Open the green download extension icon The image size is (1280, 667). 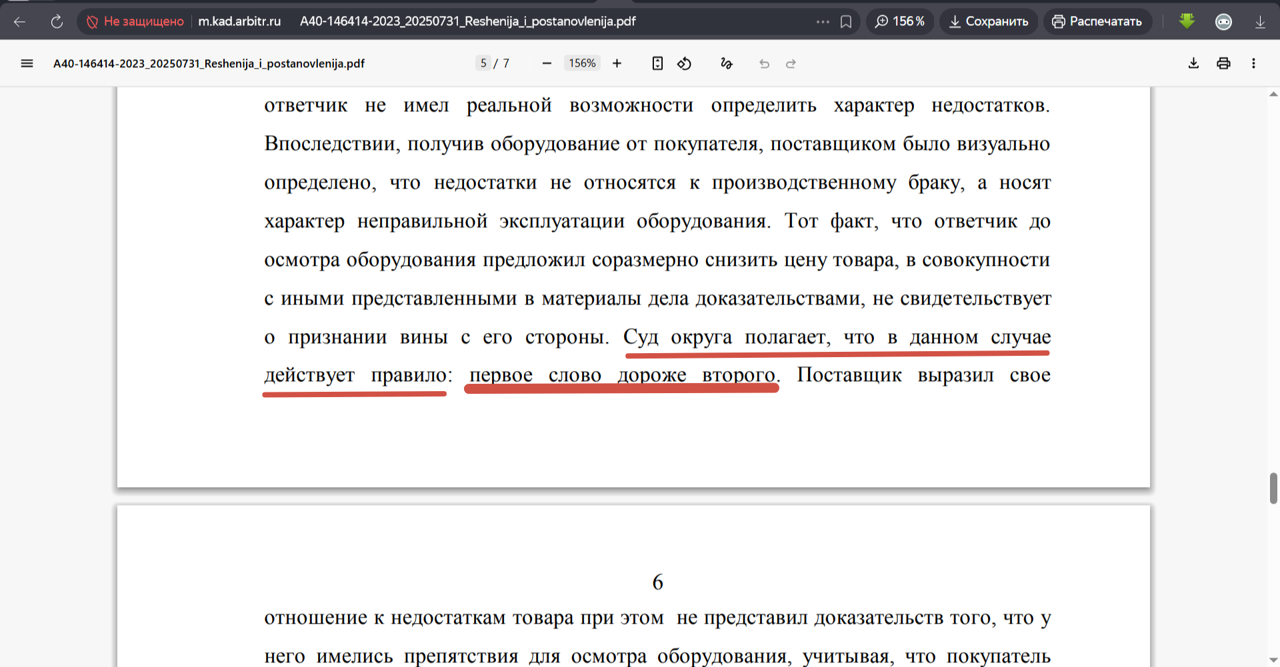coord(1187,21)
